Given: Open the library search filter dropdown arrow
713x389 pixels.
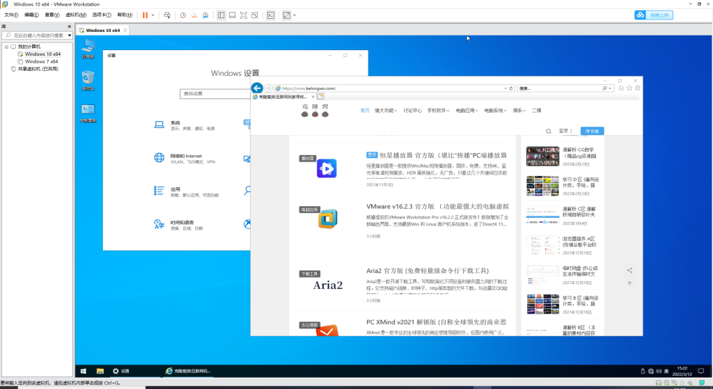Looking at the screenshot, I should [x=70, y=35].
